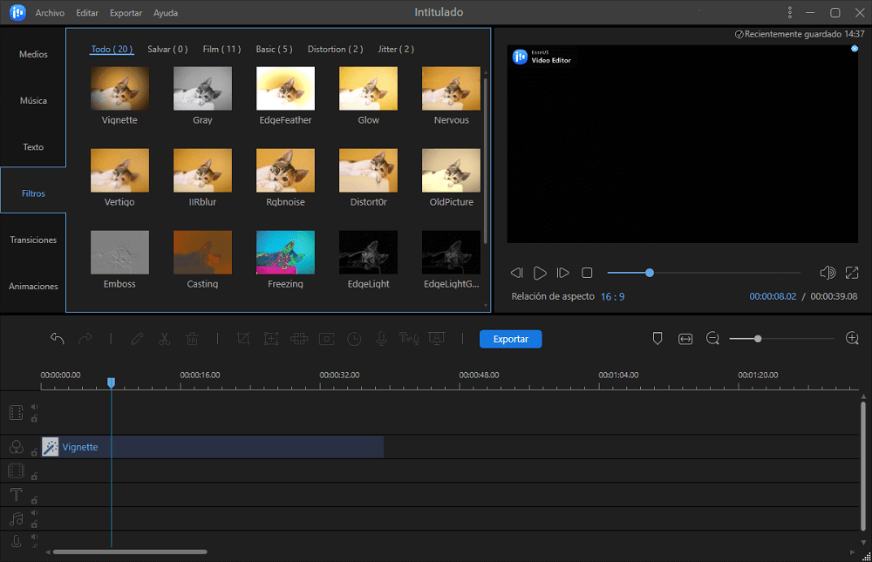Click the timeline zoom level slider
The width and height of the screenshot is (872, 562).
(x=782, y=339)
